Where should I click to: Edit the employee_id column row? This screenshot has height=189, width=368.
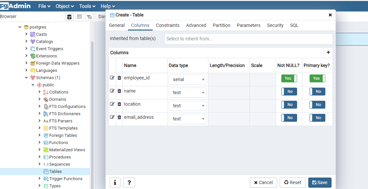tap(112, 78)
